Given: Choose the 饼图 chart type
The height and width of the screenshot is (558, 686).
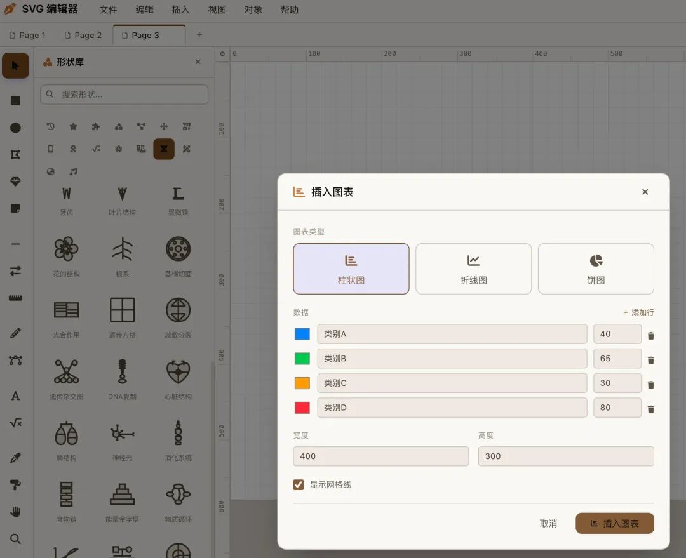Looking at the screenshot, I should (x=596, y=269).
